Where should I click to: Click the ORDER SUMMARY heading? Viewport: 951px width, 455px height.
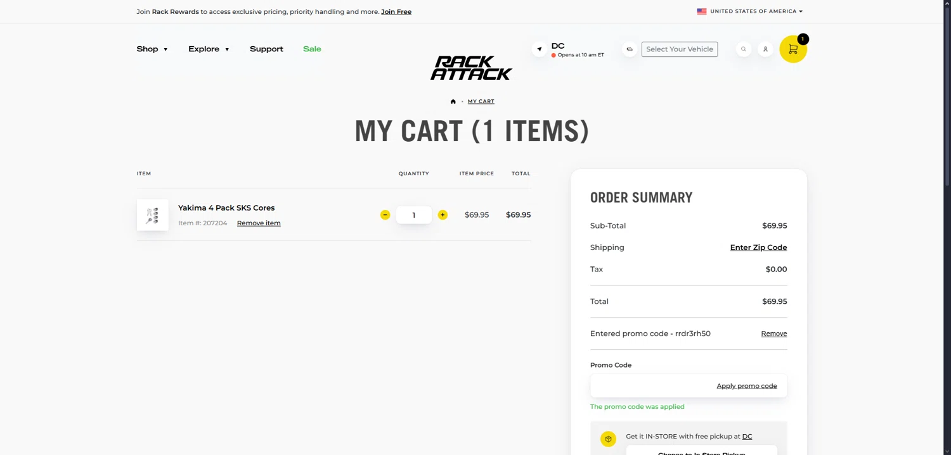click(x=641, y=197)
